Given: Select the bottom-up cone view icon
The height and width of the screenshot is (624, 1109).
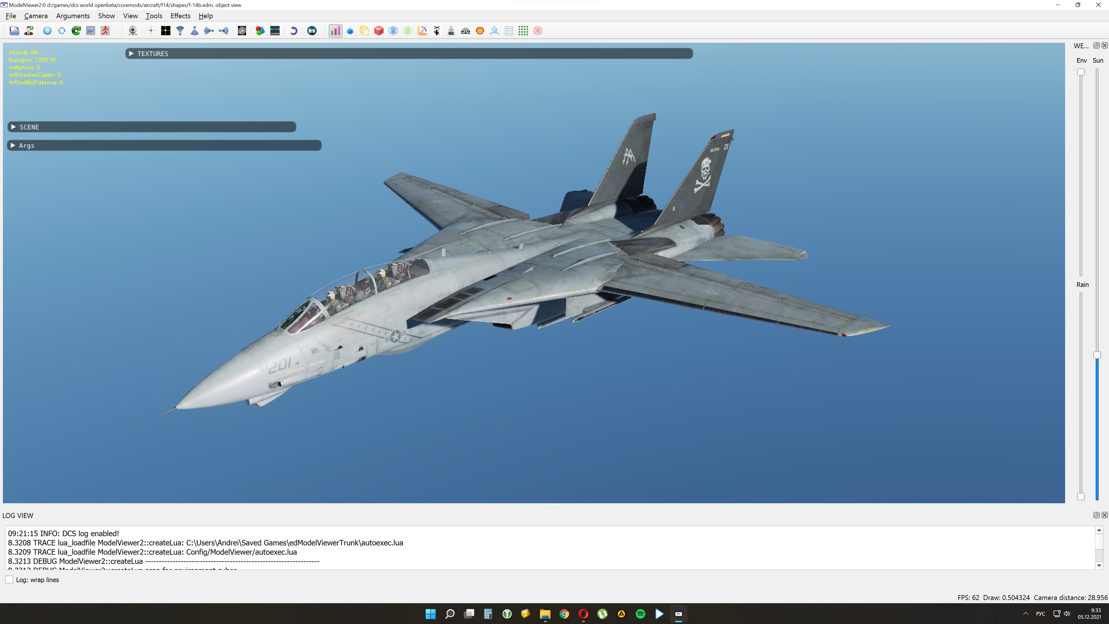Looking at the screenshot, I should (x=195, y=31).
